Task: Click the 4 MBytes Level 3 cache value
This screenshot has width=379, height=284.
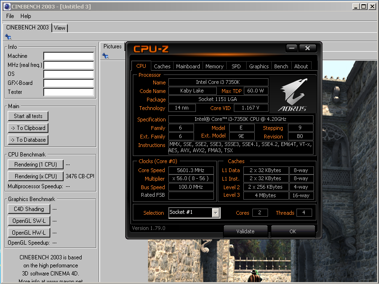Action: (266, 195)
